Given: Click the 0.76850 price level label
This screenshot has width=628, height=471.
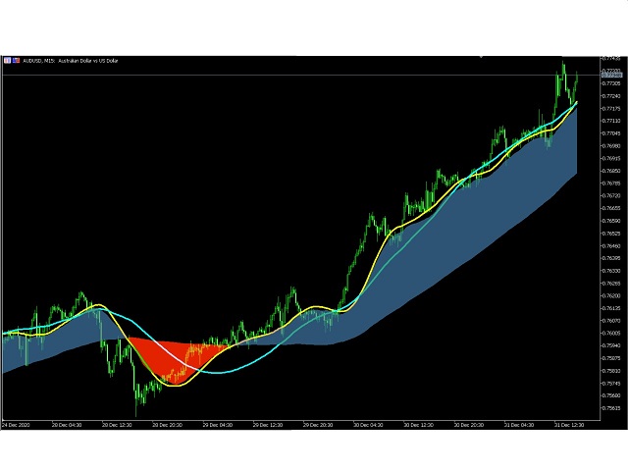Looking at the screenshot, I should pos(611,171).
